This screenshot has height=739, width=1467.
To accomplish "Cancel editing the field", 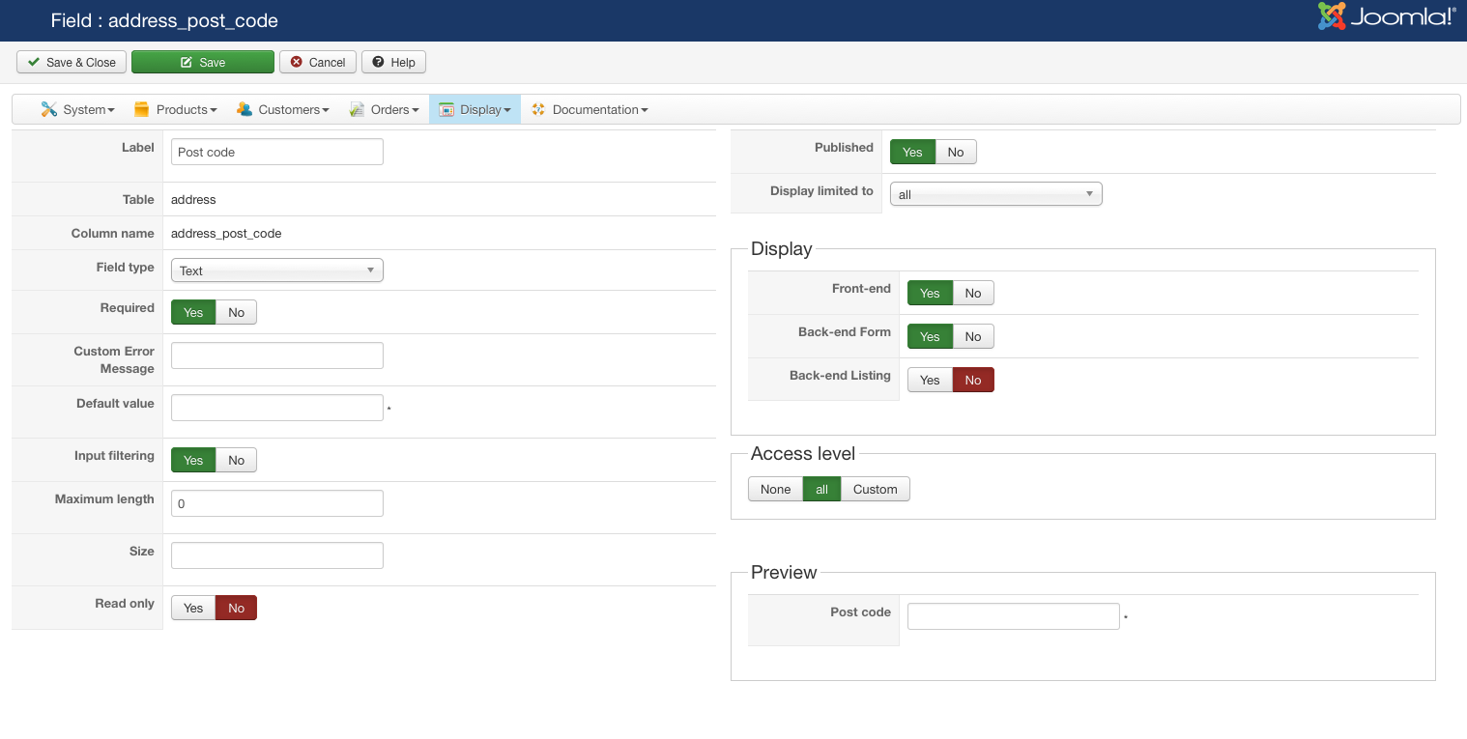I will 318,62.
